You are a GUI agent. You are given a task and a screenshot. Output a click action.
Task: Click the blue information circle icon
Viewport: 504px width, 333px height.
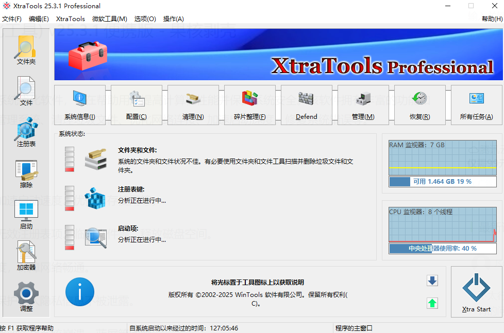[79, 292]
